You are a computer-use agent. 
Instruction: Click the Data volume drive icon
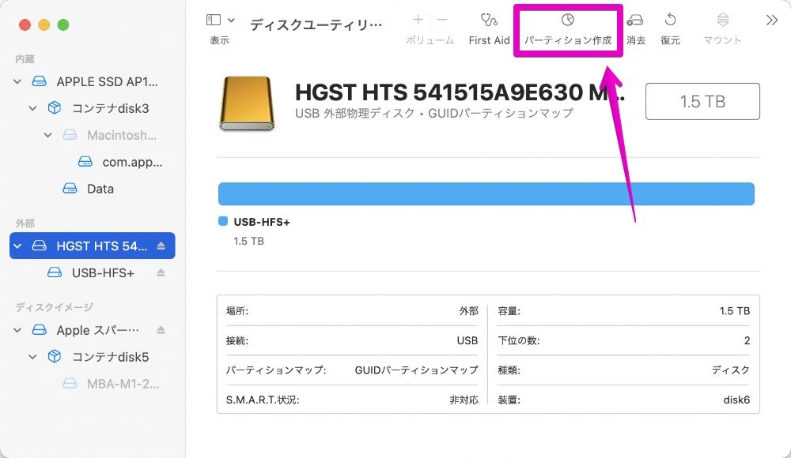click(x=70, y=189)
